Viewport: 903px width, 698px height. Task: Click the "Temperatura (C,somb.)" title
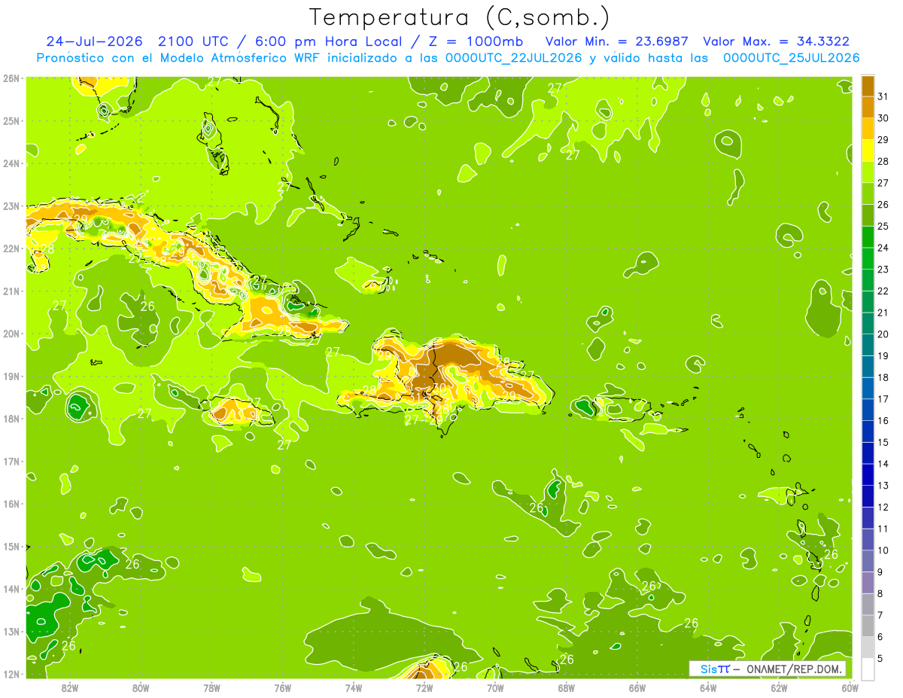[460, 17]
